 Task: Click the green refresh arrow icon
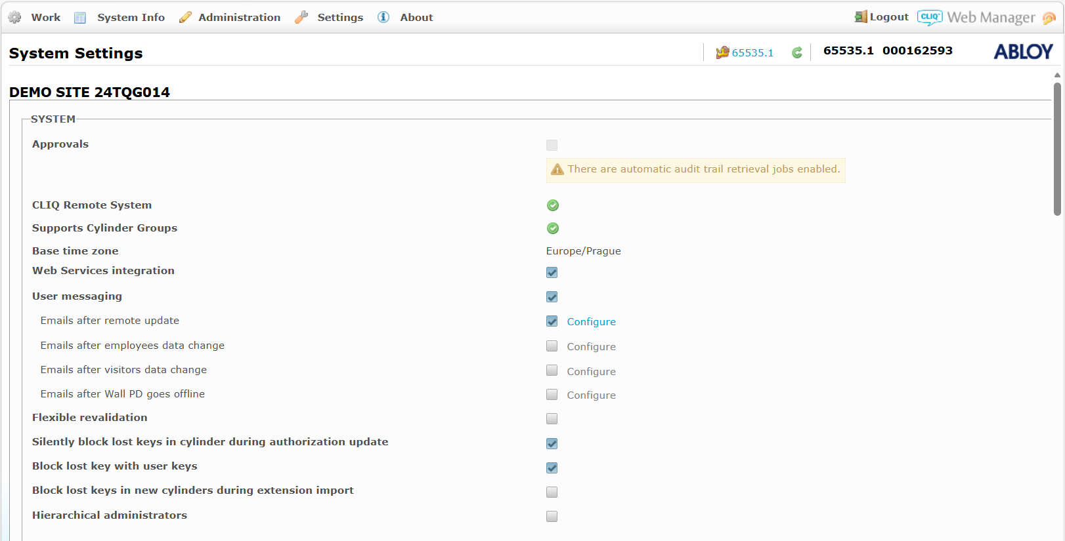pyautogui.click(x=797, y=52)
